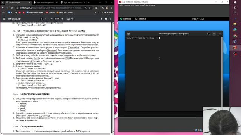Viewport: 241px width, 135px height.
Task: Open Chrome downloads
Action: click(x=102, y=8)
